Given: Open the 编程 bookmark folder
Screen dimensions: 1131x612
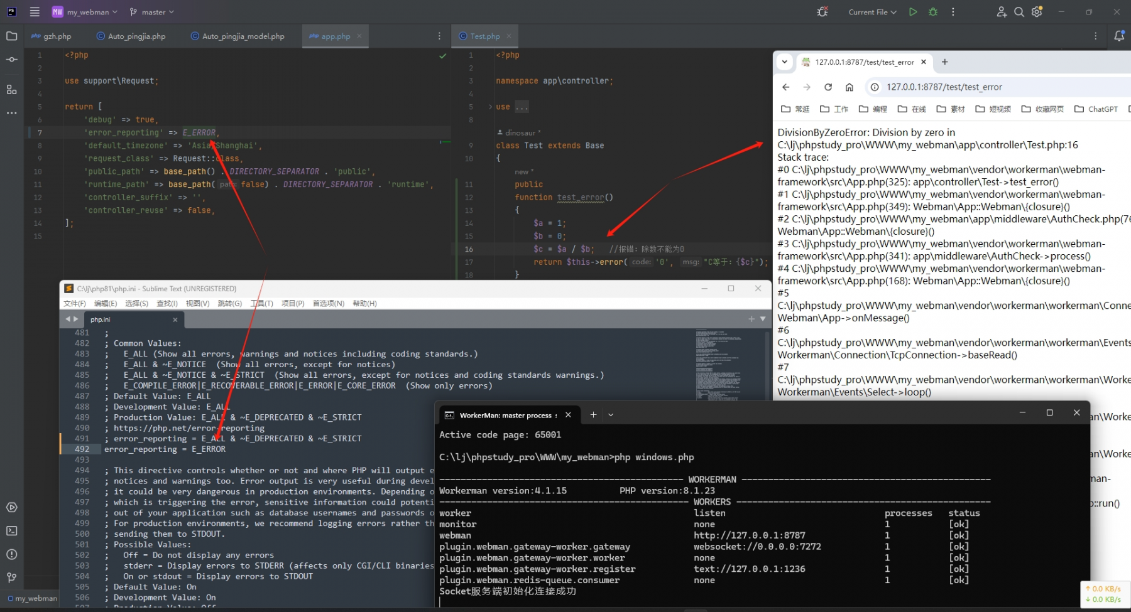Looking at the screenshot, I should pyautogui.click(x=873, y=109).
